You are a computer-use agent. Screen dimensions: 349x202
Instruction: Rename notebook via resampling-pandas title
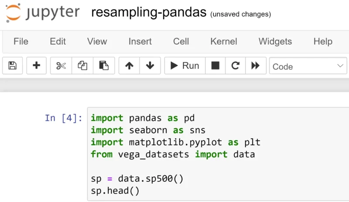tap(149, 13)
